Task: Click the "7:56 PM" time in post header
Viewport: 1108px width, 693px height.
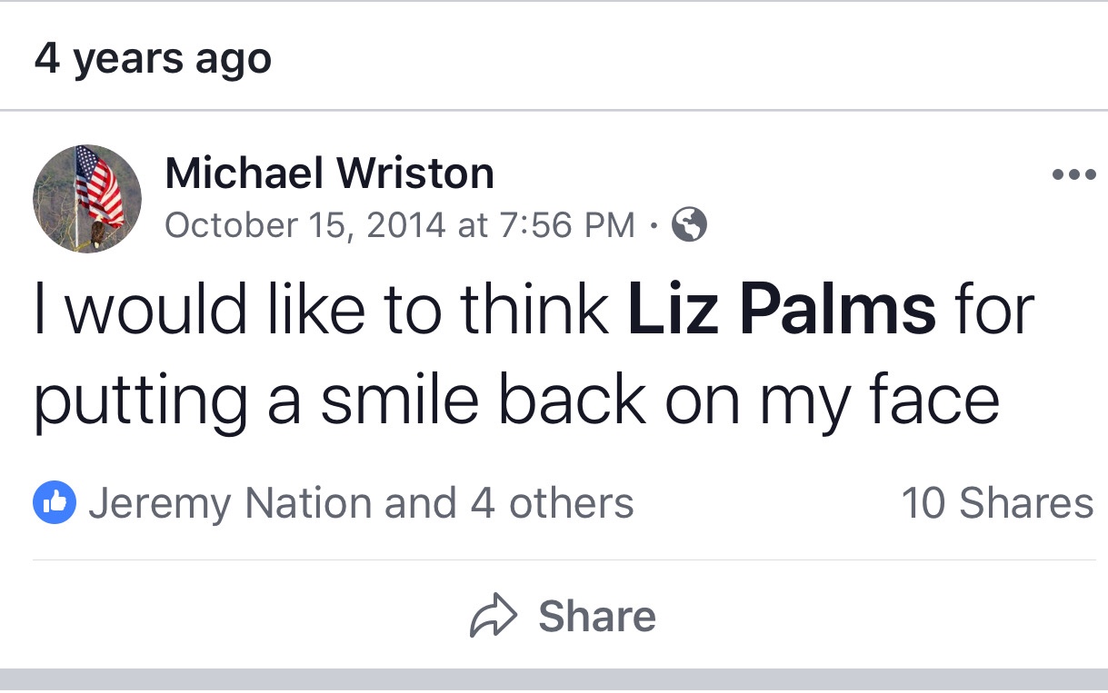Action: pos(568,224)
